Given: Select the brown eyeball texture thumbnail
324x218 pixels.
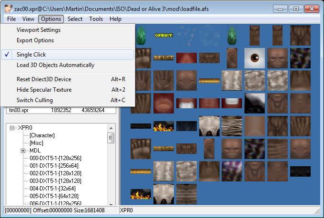Looking at the screenshot, I should click(254, 58).
